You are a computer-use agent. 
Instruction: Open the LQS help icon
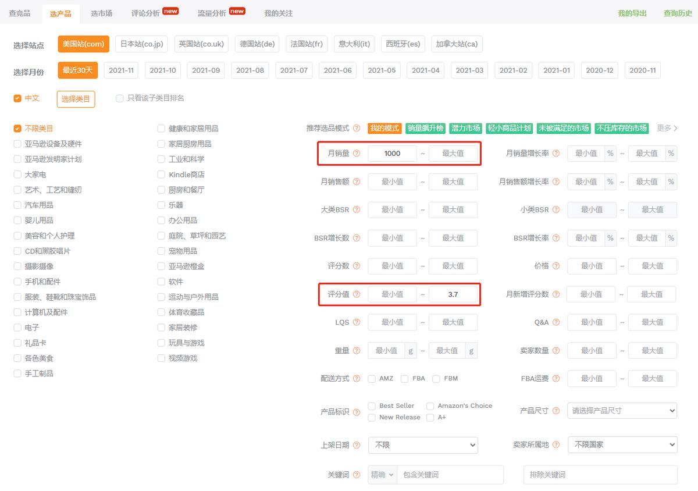pos(357,322)
